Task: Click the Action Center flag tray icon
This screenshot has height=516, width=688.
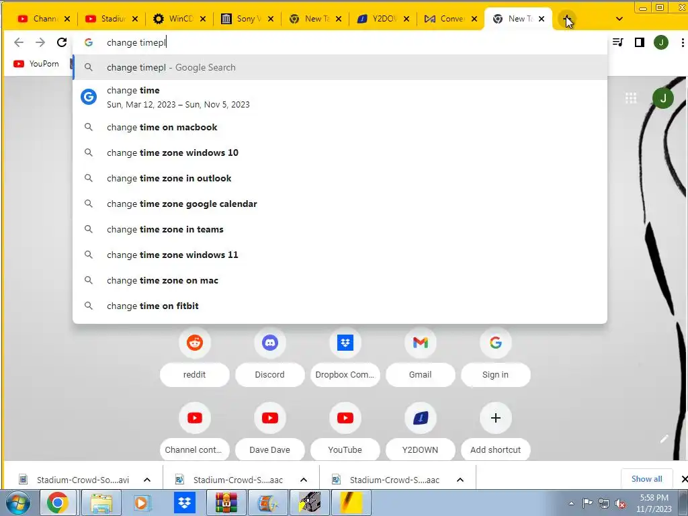Action: pos(587,503)
